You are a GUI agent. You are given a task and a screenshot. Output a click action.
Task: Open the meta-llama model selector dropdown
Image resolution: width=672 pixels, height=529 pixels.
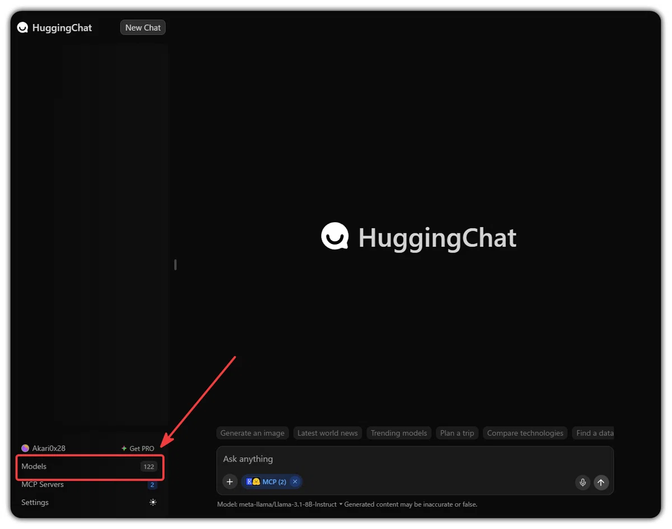pos(280,504)
